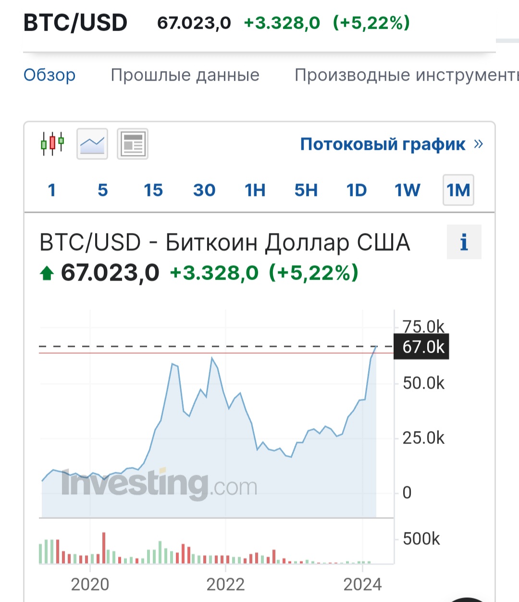519x602 pixels.
Task: Select the area chart icon
Action: click(x=92, y=143)
